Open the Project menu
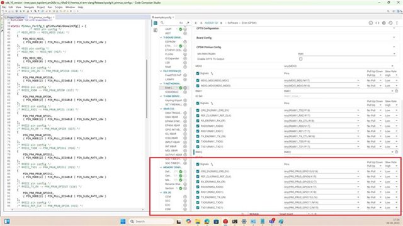The width and height of the screenshot is (403, 226). (40, 7)
